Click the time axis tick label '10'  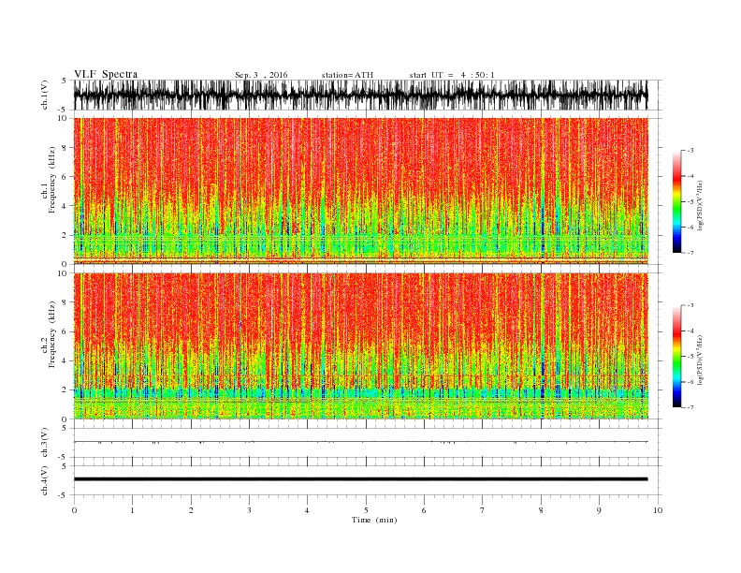tap(658, 510)
